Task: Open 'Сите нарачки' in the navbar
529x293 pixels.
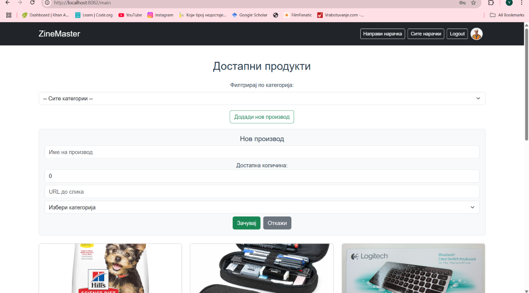Action: point(426,34)
